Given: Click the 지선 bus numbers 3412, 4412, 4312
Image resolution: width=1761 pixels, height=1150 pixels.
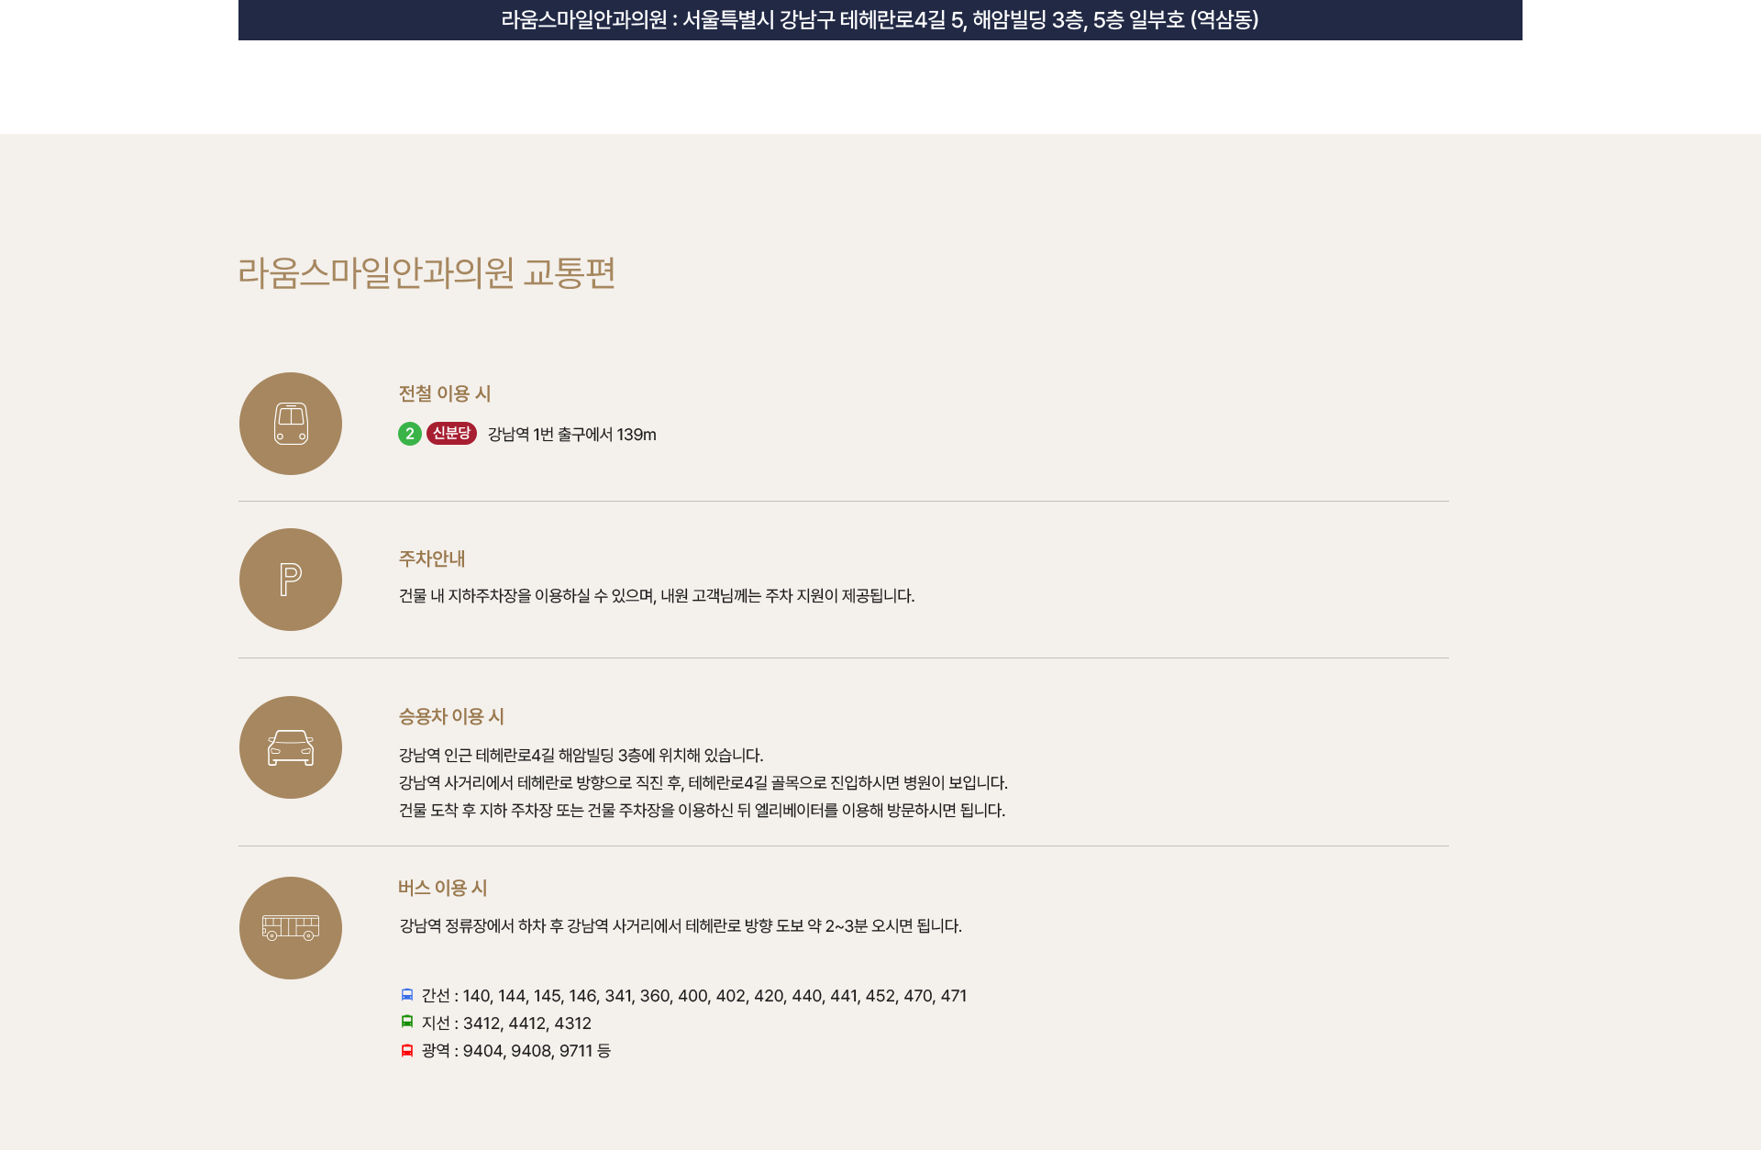Looking at the screenshot, I should (526, 1023).
